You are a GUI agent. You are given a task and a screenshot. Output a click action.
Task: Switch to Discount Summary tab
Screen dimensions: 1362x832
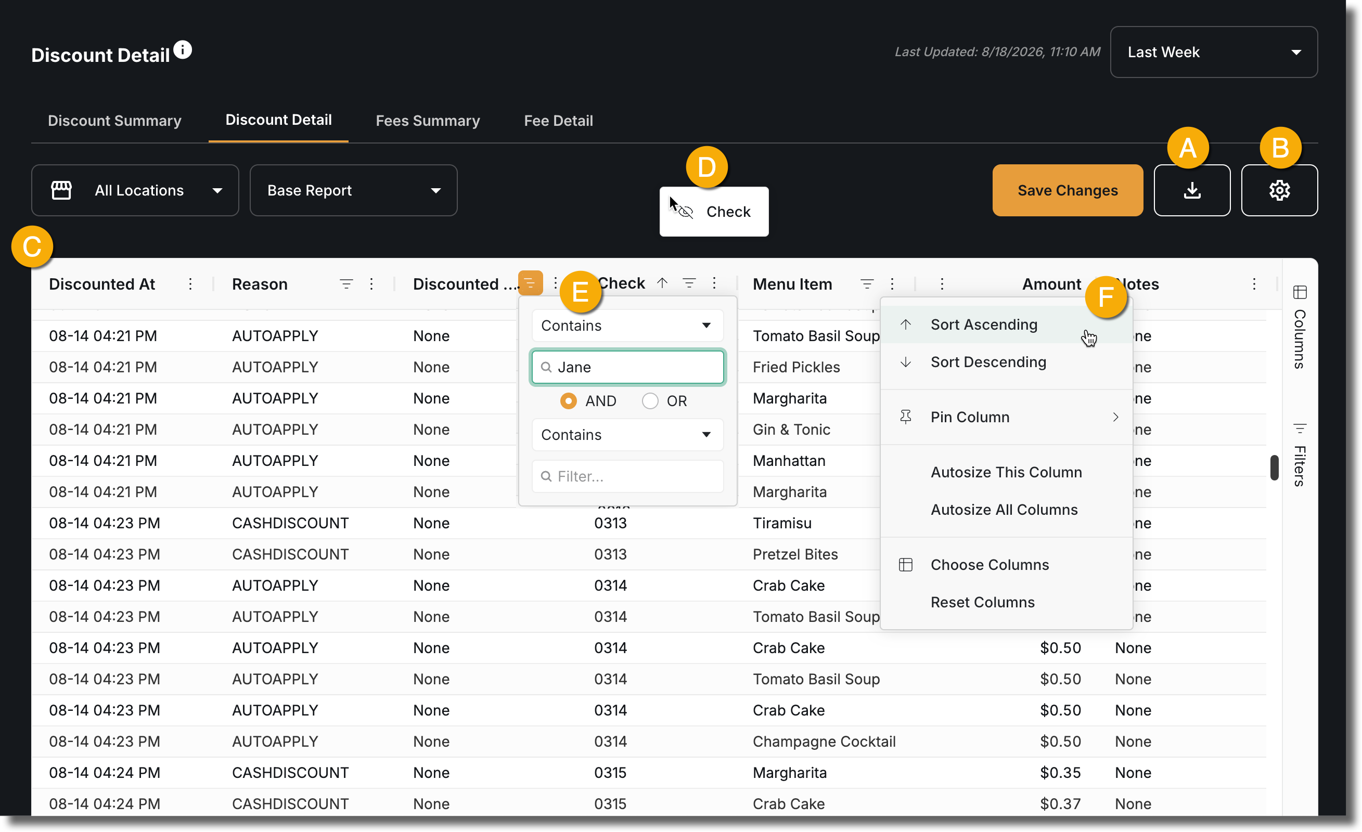(x=114, y=121)
